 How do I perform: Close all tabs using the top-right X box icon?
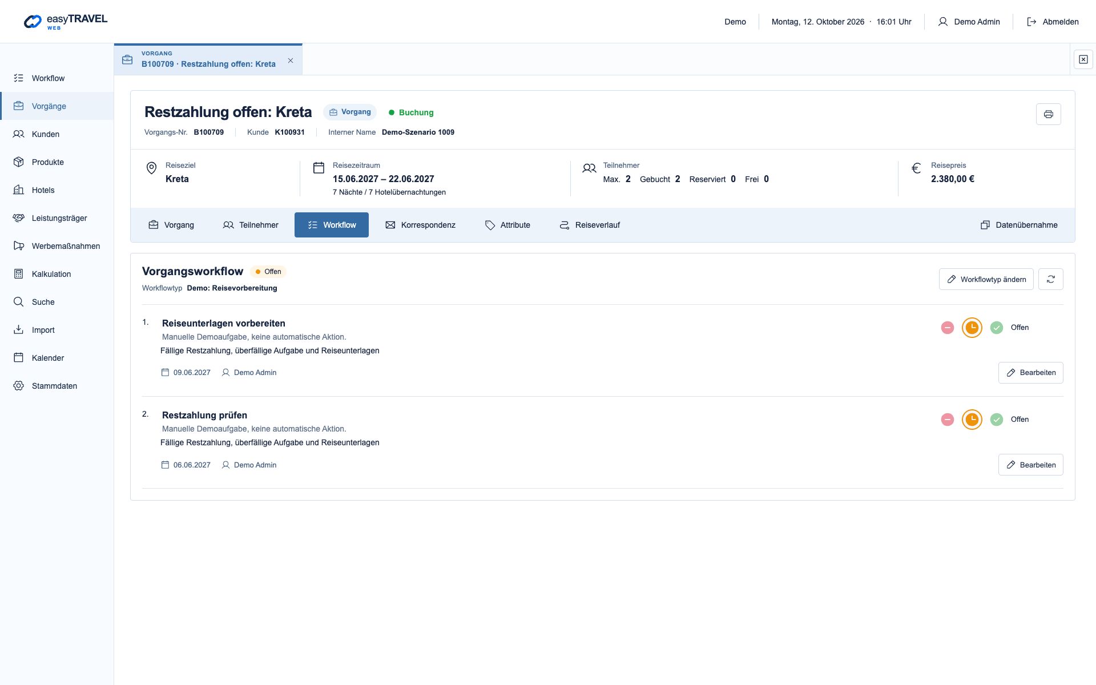click(1083, 59)
